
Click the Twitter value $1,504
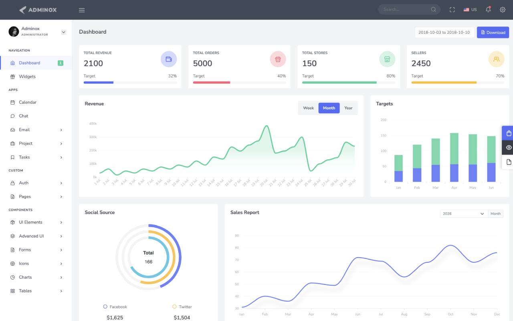pyautogui.click(x=182, y=317)
